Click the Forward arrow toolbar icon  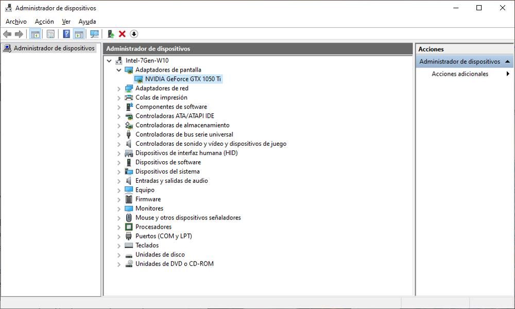[19, 34]
